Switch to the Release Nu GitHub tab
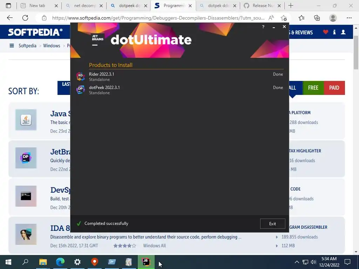Viewport: 359px width, 269px height. click(263, 6)
